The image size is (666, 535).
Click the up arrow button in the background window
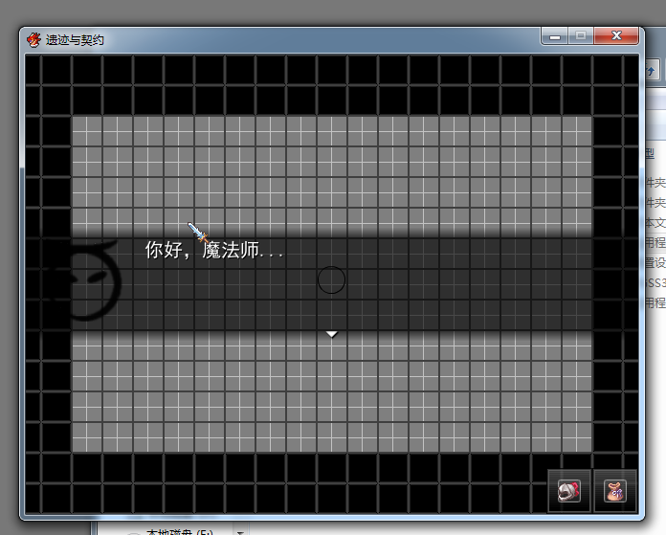652,71
